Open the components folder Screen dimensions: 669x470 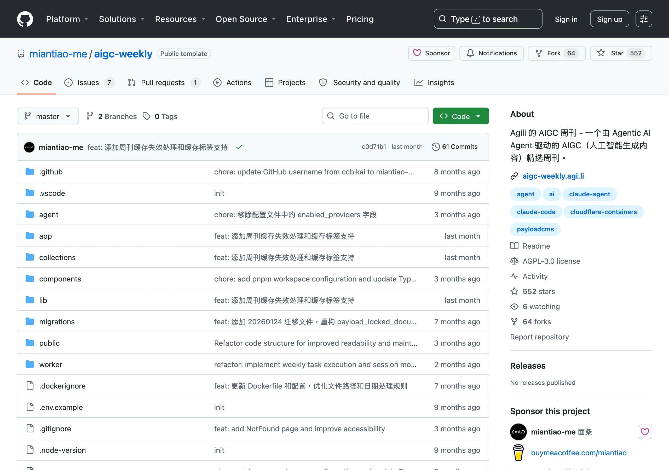point(60,279)
